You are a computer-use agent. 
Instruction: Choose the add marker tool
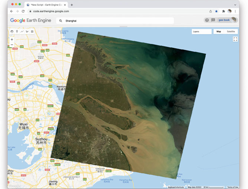[x=17, y=32]
